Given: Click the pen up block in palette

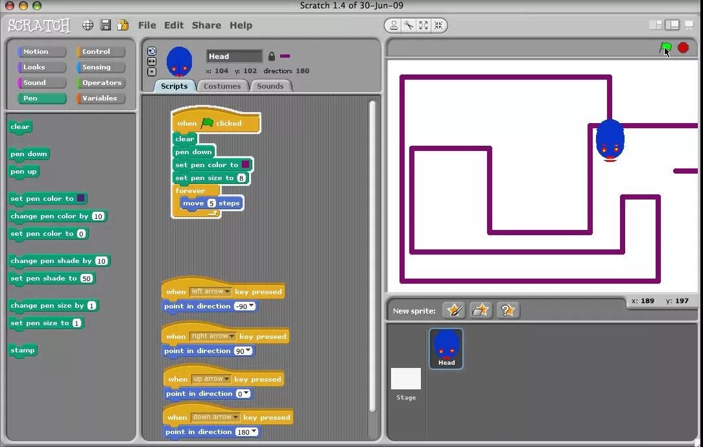Looking at the screenshot, I should [24, 172].
